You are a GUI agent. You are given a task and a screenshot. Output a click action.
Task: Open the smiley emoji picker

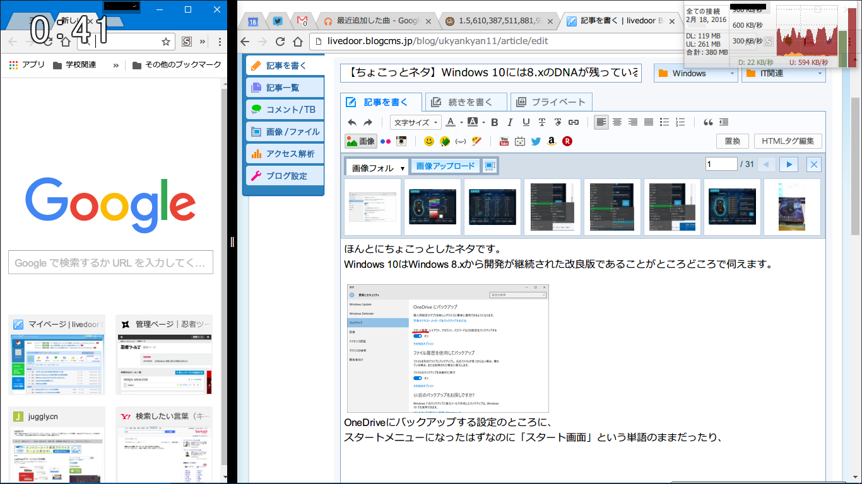coord(429,141)
